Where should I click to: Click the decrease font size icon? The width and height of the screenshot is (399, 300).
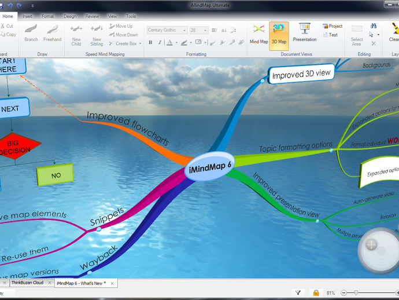click(x=224, y=30)
